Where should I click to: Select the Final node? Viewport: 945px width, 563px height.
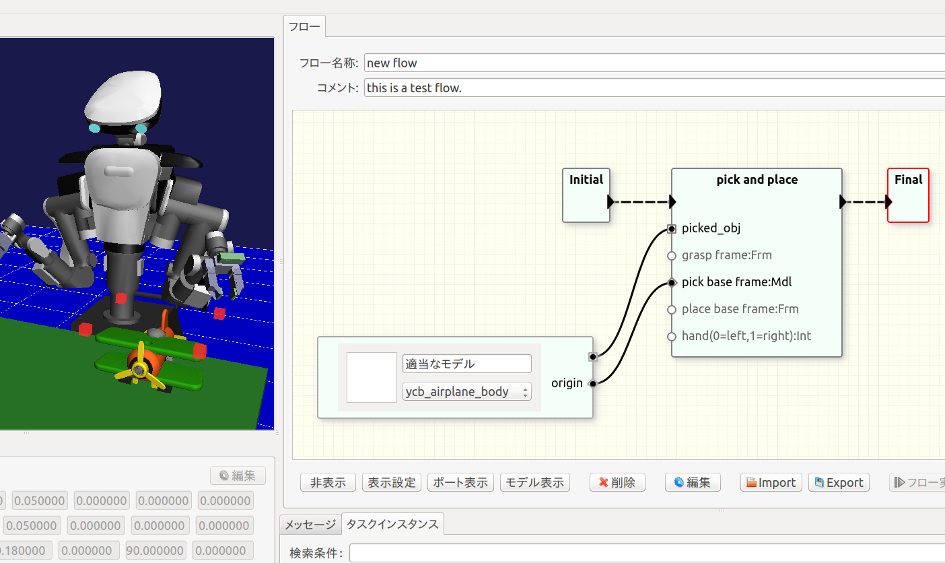(908, 195)
